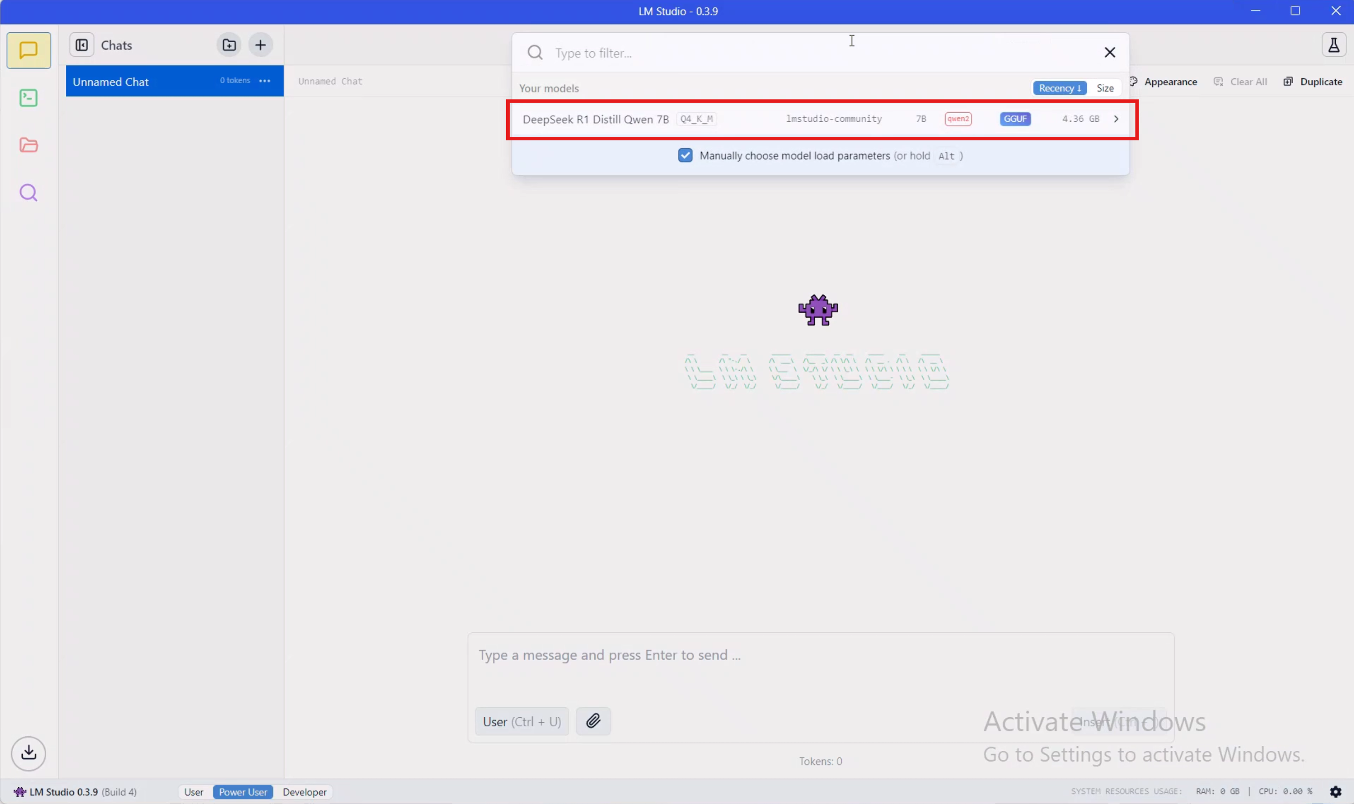Expand DeepSeek R1 model details chevron
The height and width of the screenshot is (804, 1354).
1116,119
